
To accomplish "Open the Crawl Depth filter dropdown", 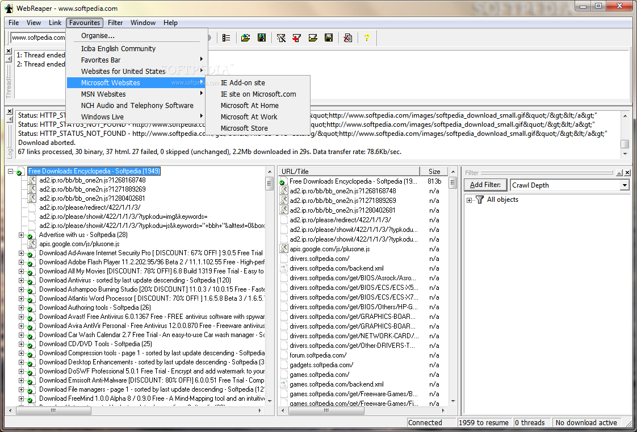I will [625, 185].
